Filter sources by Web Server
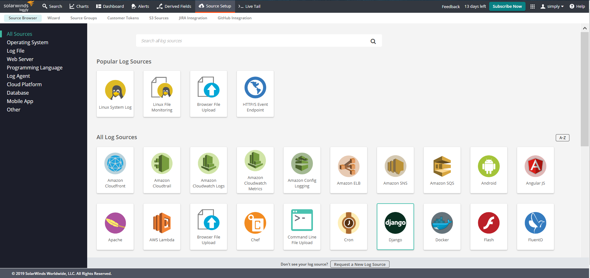Image resolution: width=590 pixels, height=278 pixels. pos(20,59)
